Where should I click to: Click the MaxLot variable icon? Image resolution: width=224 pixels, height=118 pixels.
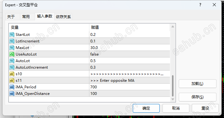[x=12, y=48]
